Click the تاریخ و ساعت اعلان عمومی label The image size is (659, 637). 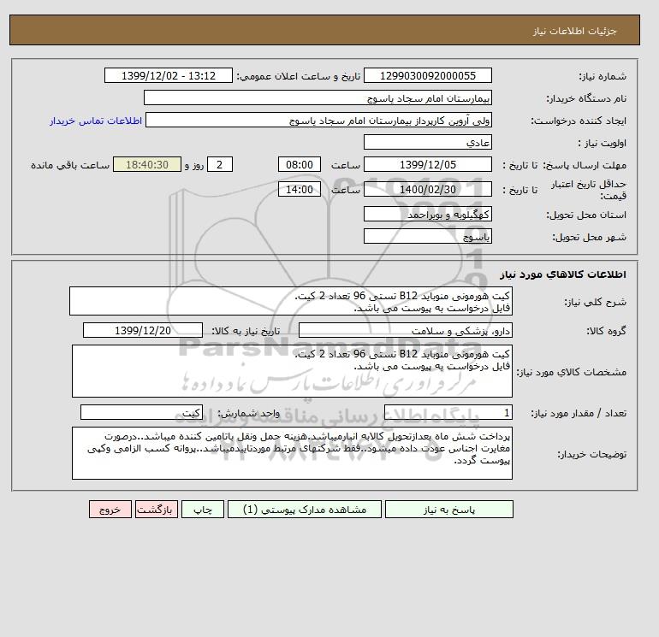(299, 76)
